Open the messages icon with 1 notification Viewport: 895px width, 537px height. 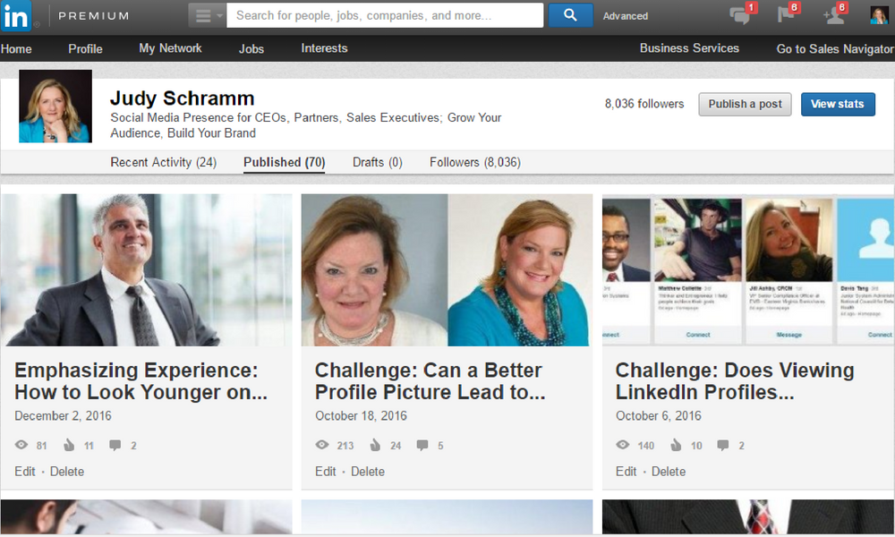(x=742, y=14)
